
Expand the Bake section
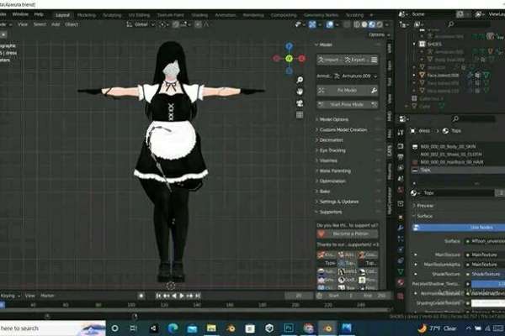[x=325, y=192]
